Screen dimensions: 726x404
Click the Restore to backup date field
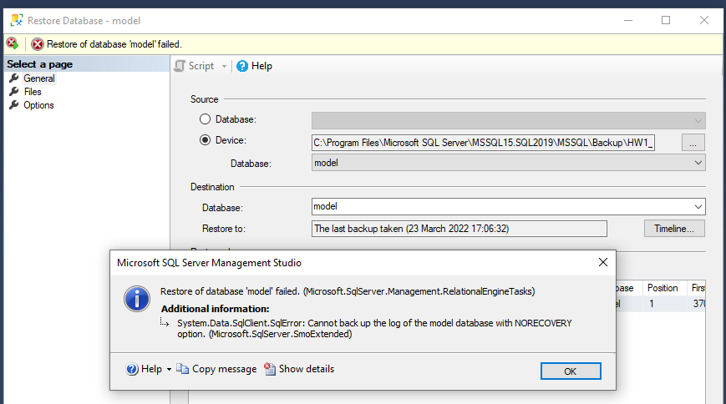[459, 229]
